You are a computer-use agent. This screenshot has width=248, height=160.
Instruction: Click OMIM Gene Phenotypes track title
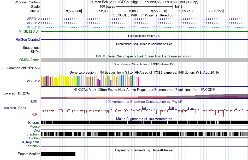pos(144,56)
